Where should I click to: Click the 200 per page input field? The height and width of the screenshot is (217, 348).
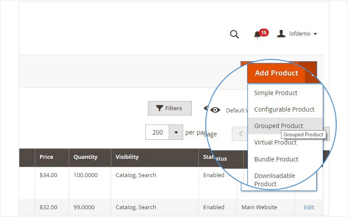tap(157, 132)
